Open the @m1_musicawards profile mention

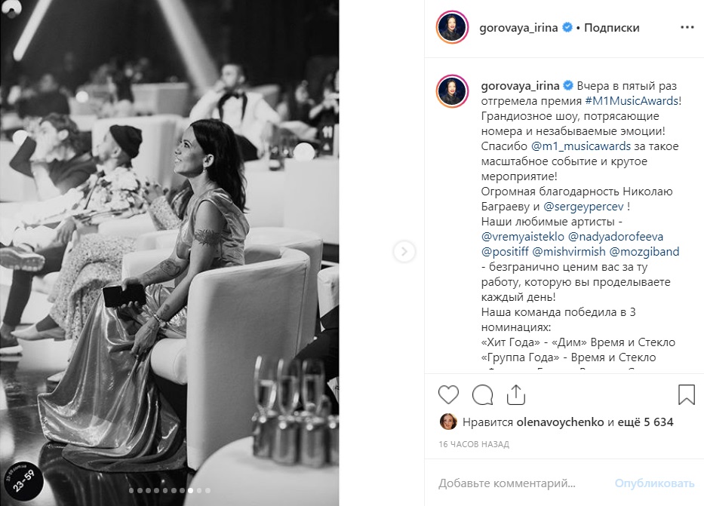[581, 146]
